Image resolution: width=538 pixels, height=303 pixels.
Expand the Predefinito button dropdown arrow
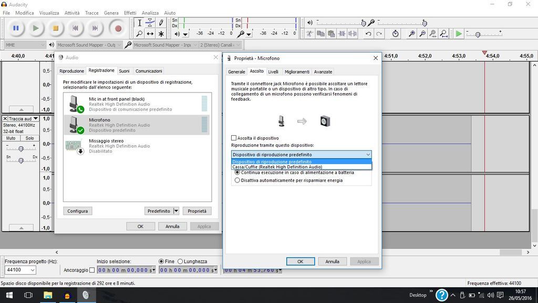point(176,211)
